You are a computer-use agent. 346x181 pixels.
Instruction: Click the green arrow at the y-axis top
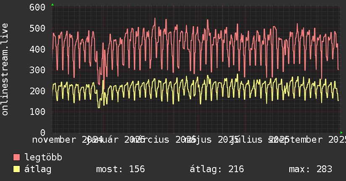click(x=52, y=5)
